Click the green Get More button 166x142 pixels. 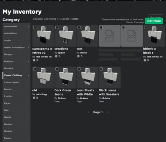tap(154, 21)
